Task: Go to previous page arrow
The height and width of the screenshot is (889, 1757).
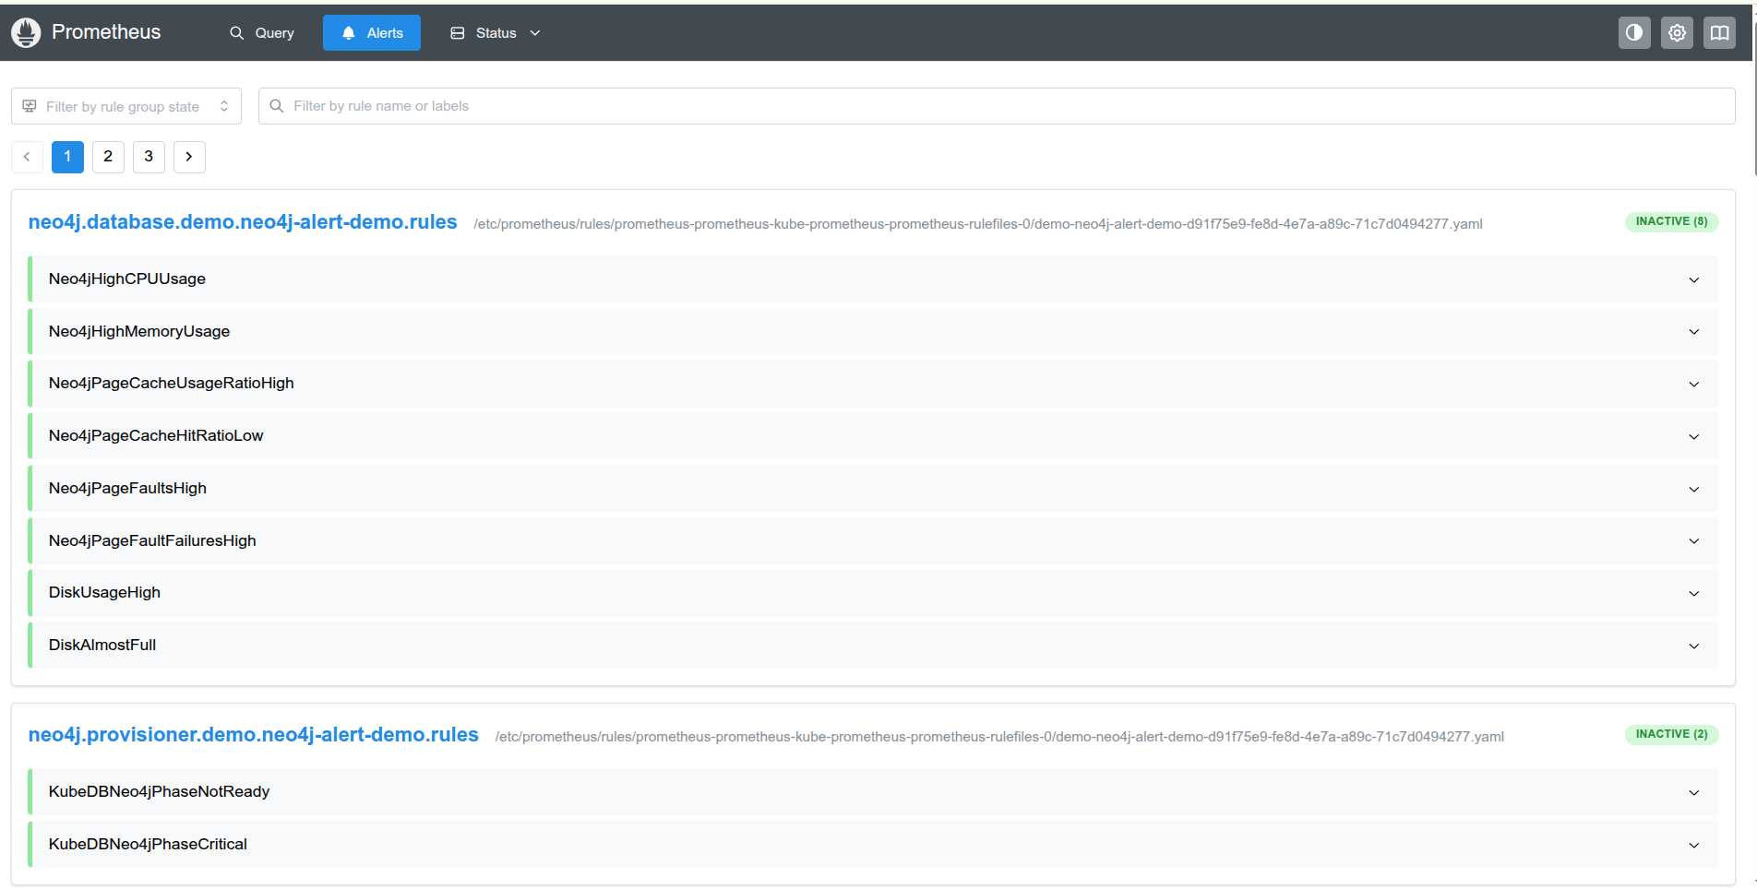Action: coord(27,157)
